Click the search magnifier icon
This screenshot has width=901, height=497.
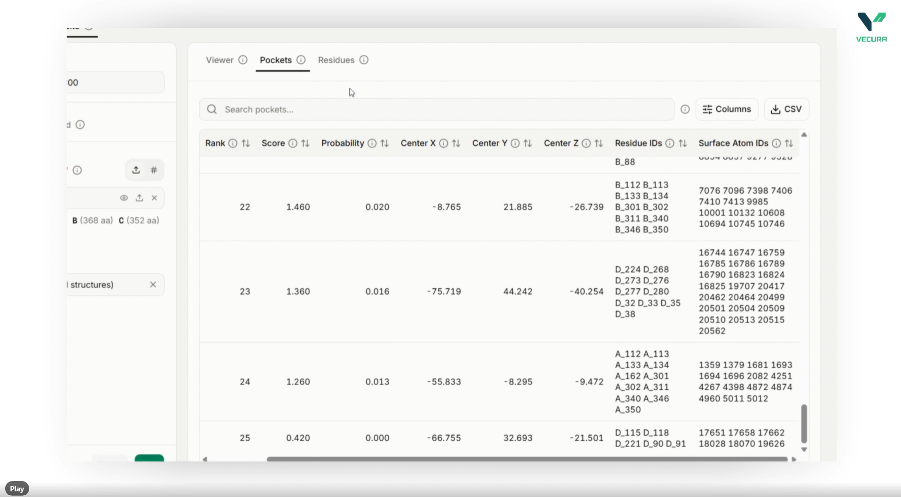[x=212, y=110]
